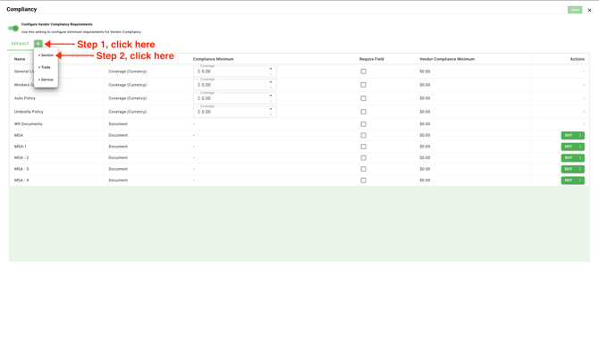Click EDIT for the MSA-1 row
The image size is (599, 345).
coord(569,147)
